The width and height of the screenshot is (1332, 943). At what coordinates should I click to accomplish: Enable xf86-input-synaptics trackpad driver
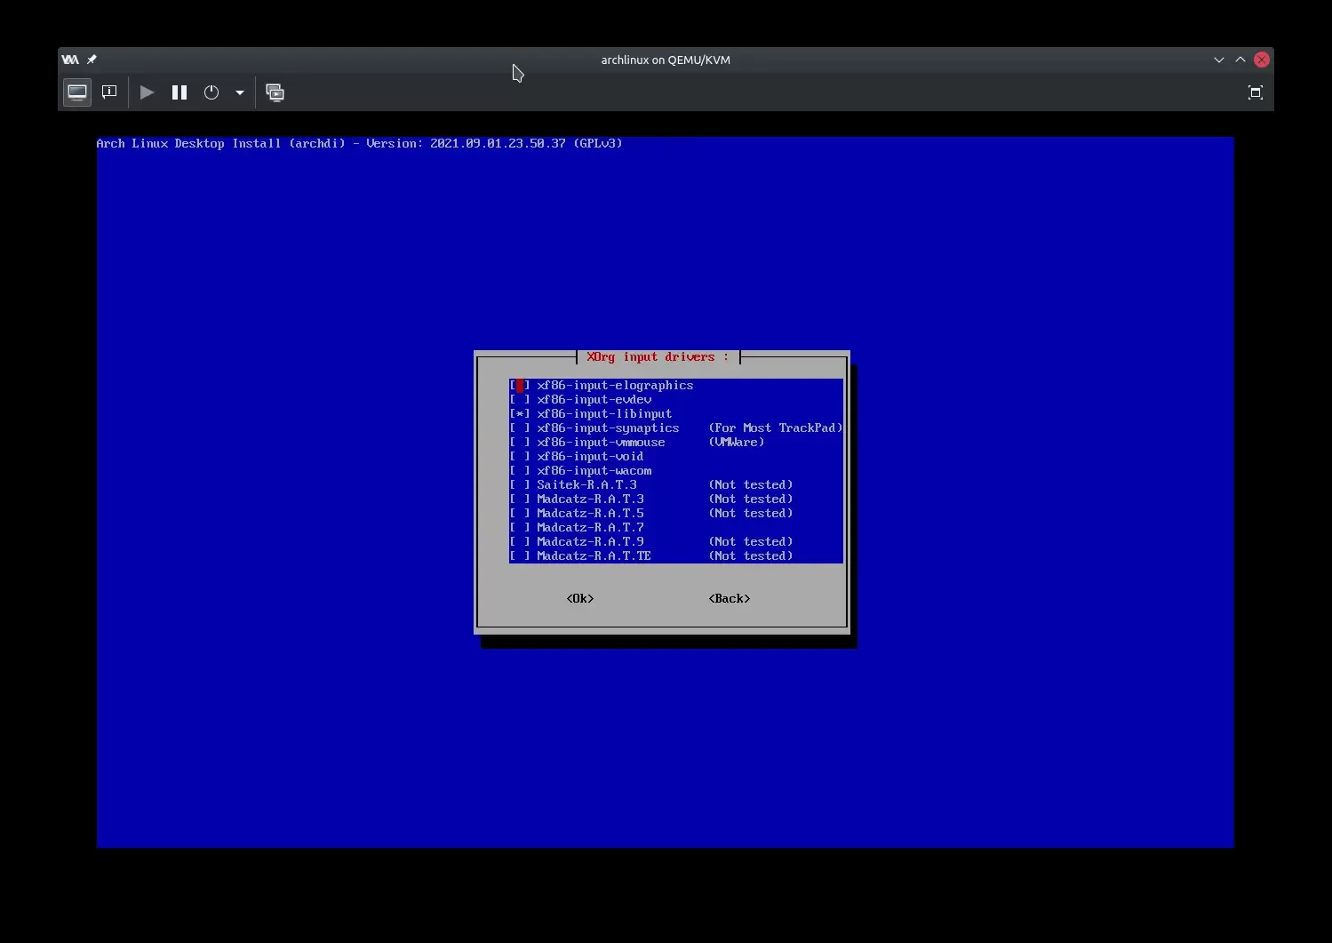pos(520,428)
